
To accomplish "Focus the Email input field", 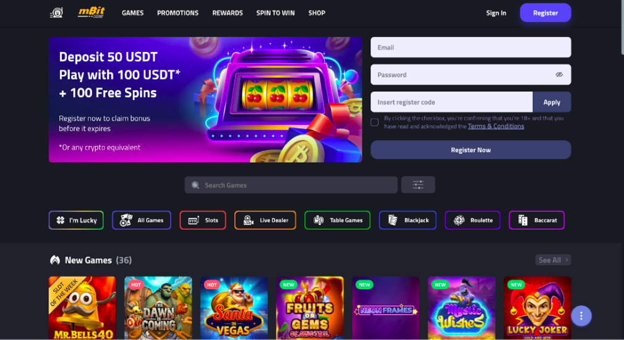I will pyautogui.click(x=471, y=48).
